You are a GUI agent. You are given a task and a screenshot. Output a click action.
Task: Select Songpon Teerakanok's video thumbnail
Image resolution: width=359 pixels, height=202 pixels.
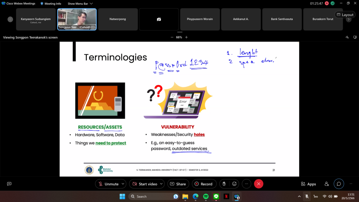tap(77, 19)
